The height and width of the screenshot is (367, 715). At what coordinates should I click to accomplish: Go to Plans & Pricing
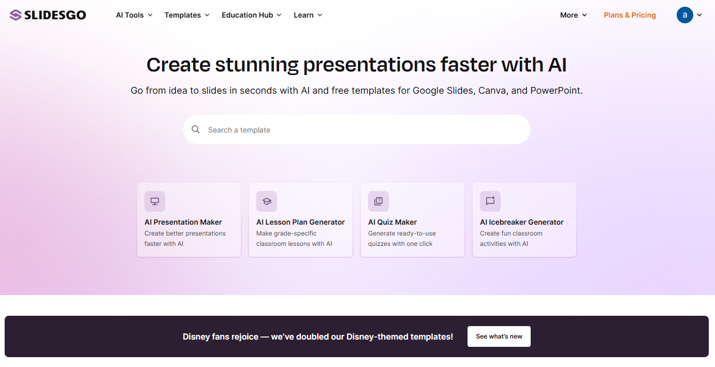[x=630, y=15]
